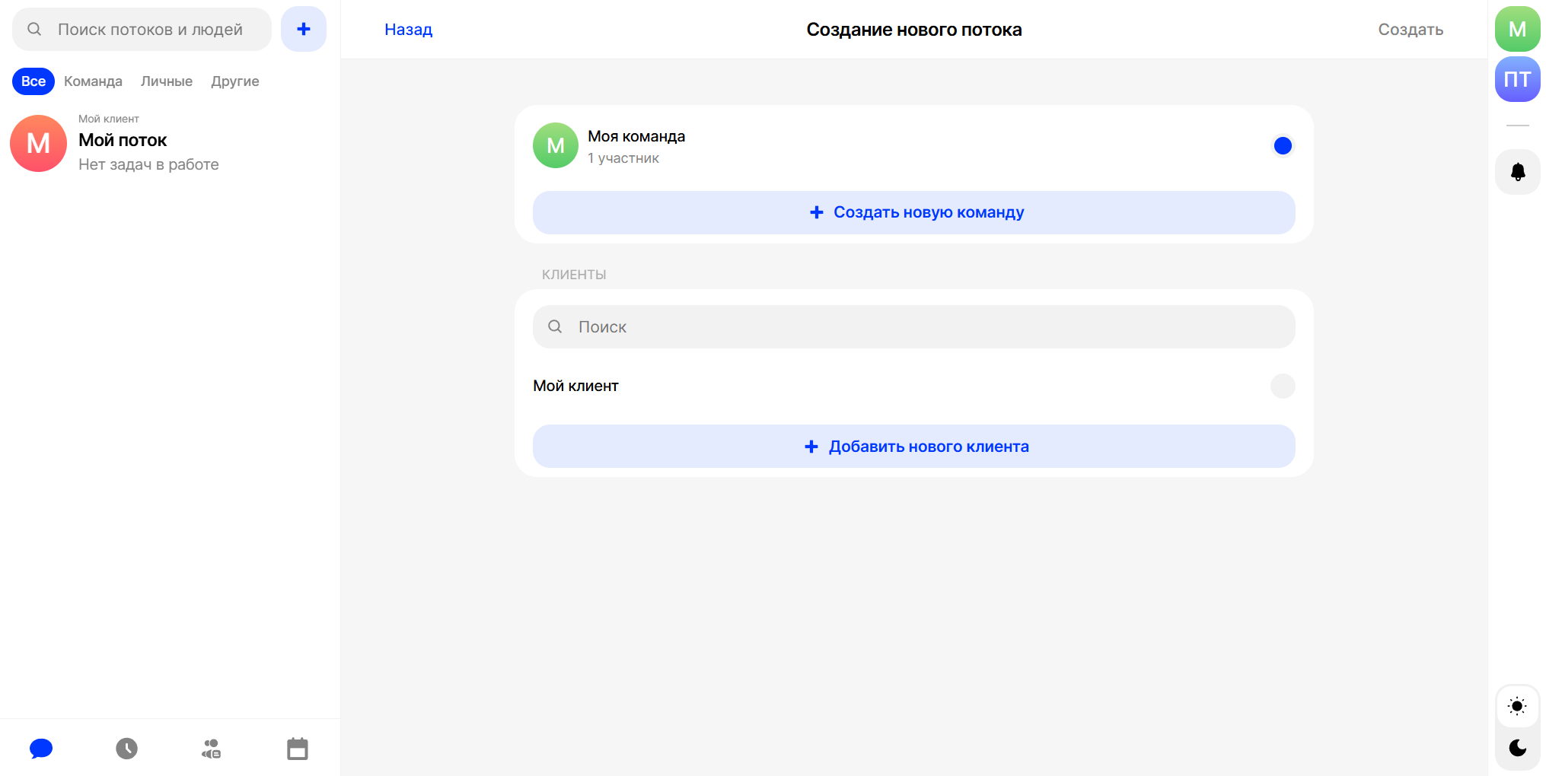Open the calendar icon in bottom bar
1546x776 pixels.
297,749
